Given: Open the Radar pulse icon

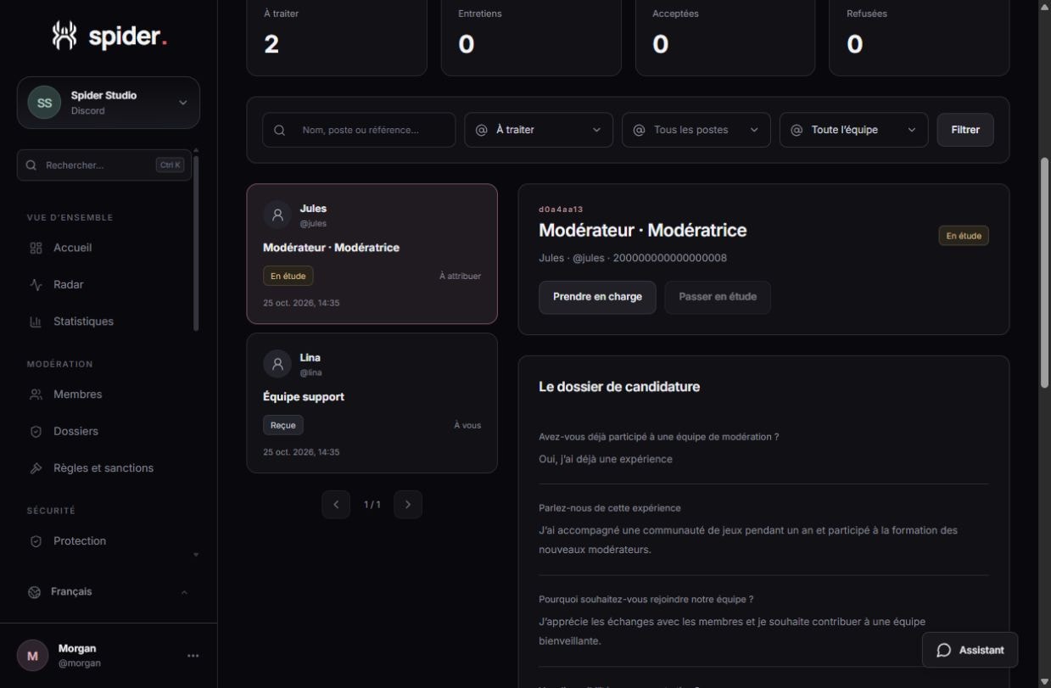Looking at the screenshot, I should pos(36,285).
